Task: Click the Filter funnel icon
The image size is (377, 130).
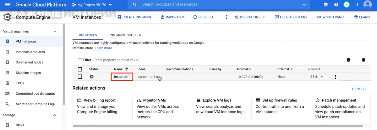Action: [x=80, y=60]
